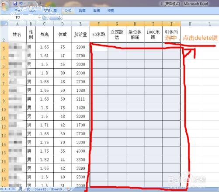Click cell with 身高 value 1.71
Image resolution: width=219 pixels, height=192 pixels.
(x=45, y=125)
